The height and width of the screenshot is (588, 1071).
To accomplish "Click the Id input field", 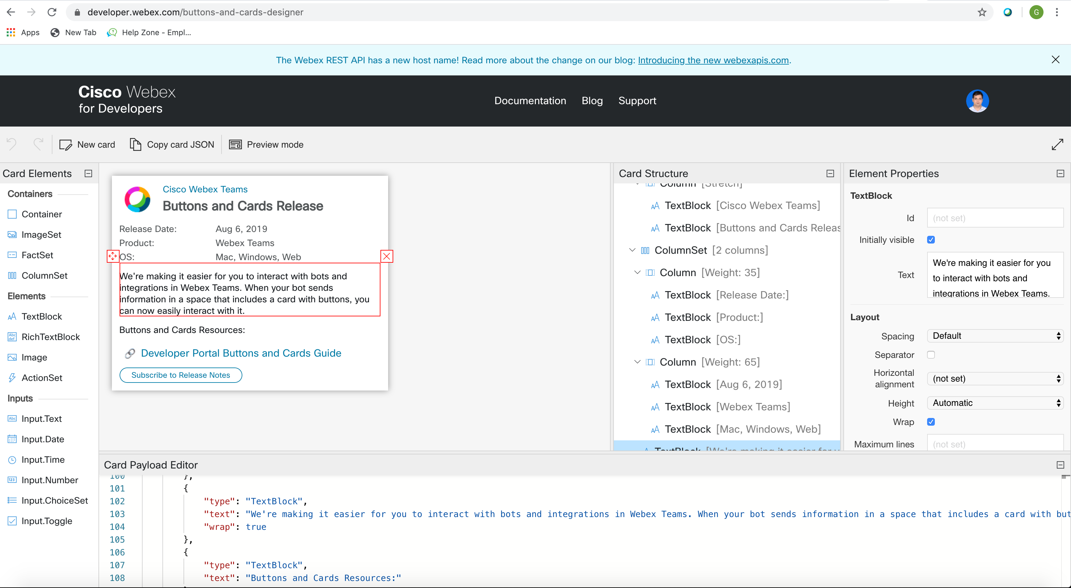I will 995,218.
